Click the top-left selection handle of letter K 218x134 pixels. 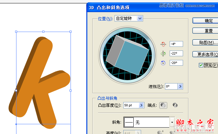(x=16, y=32)
